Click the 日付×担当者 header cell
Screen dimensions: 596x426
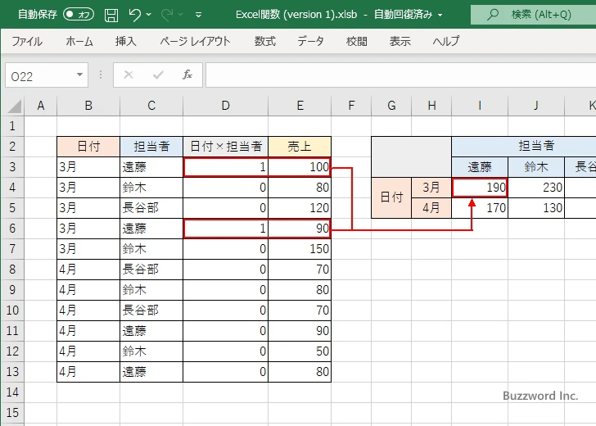click(225, 147)
